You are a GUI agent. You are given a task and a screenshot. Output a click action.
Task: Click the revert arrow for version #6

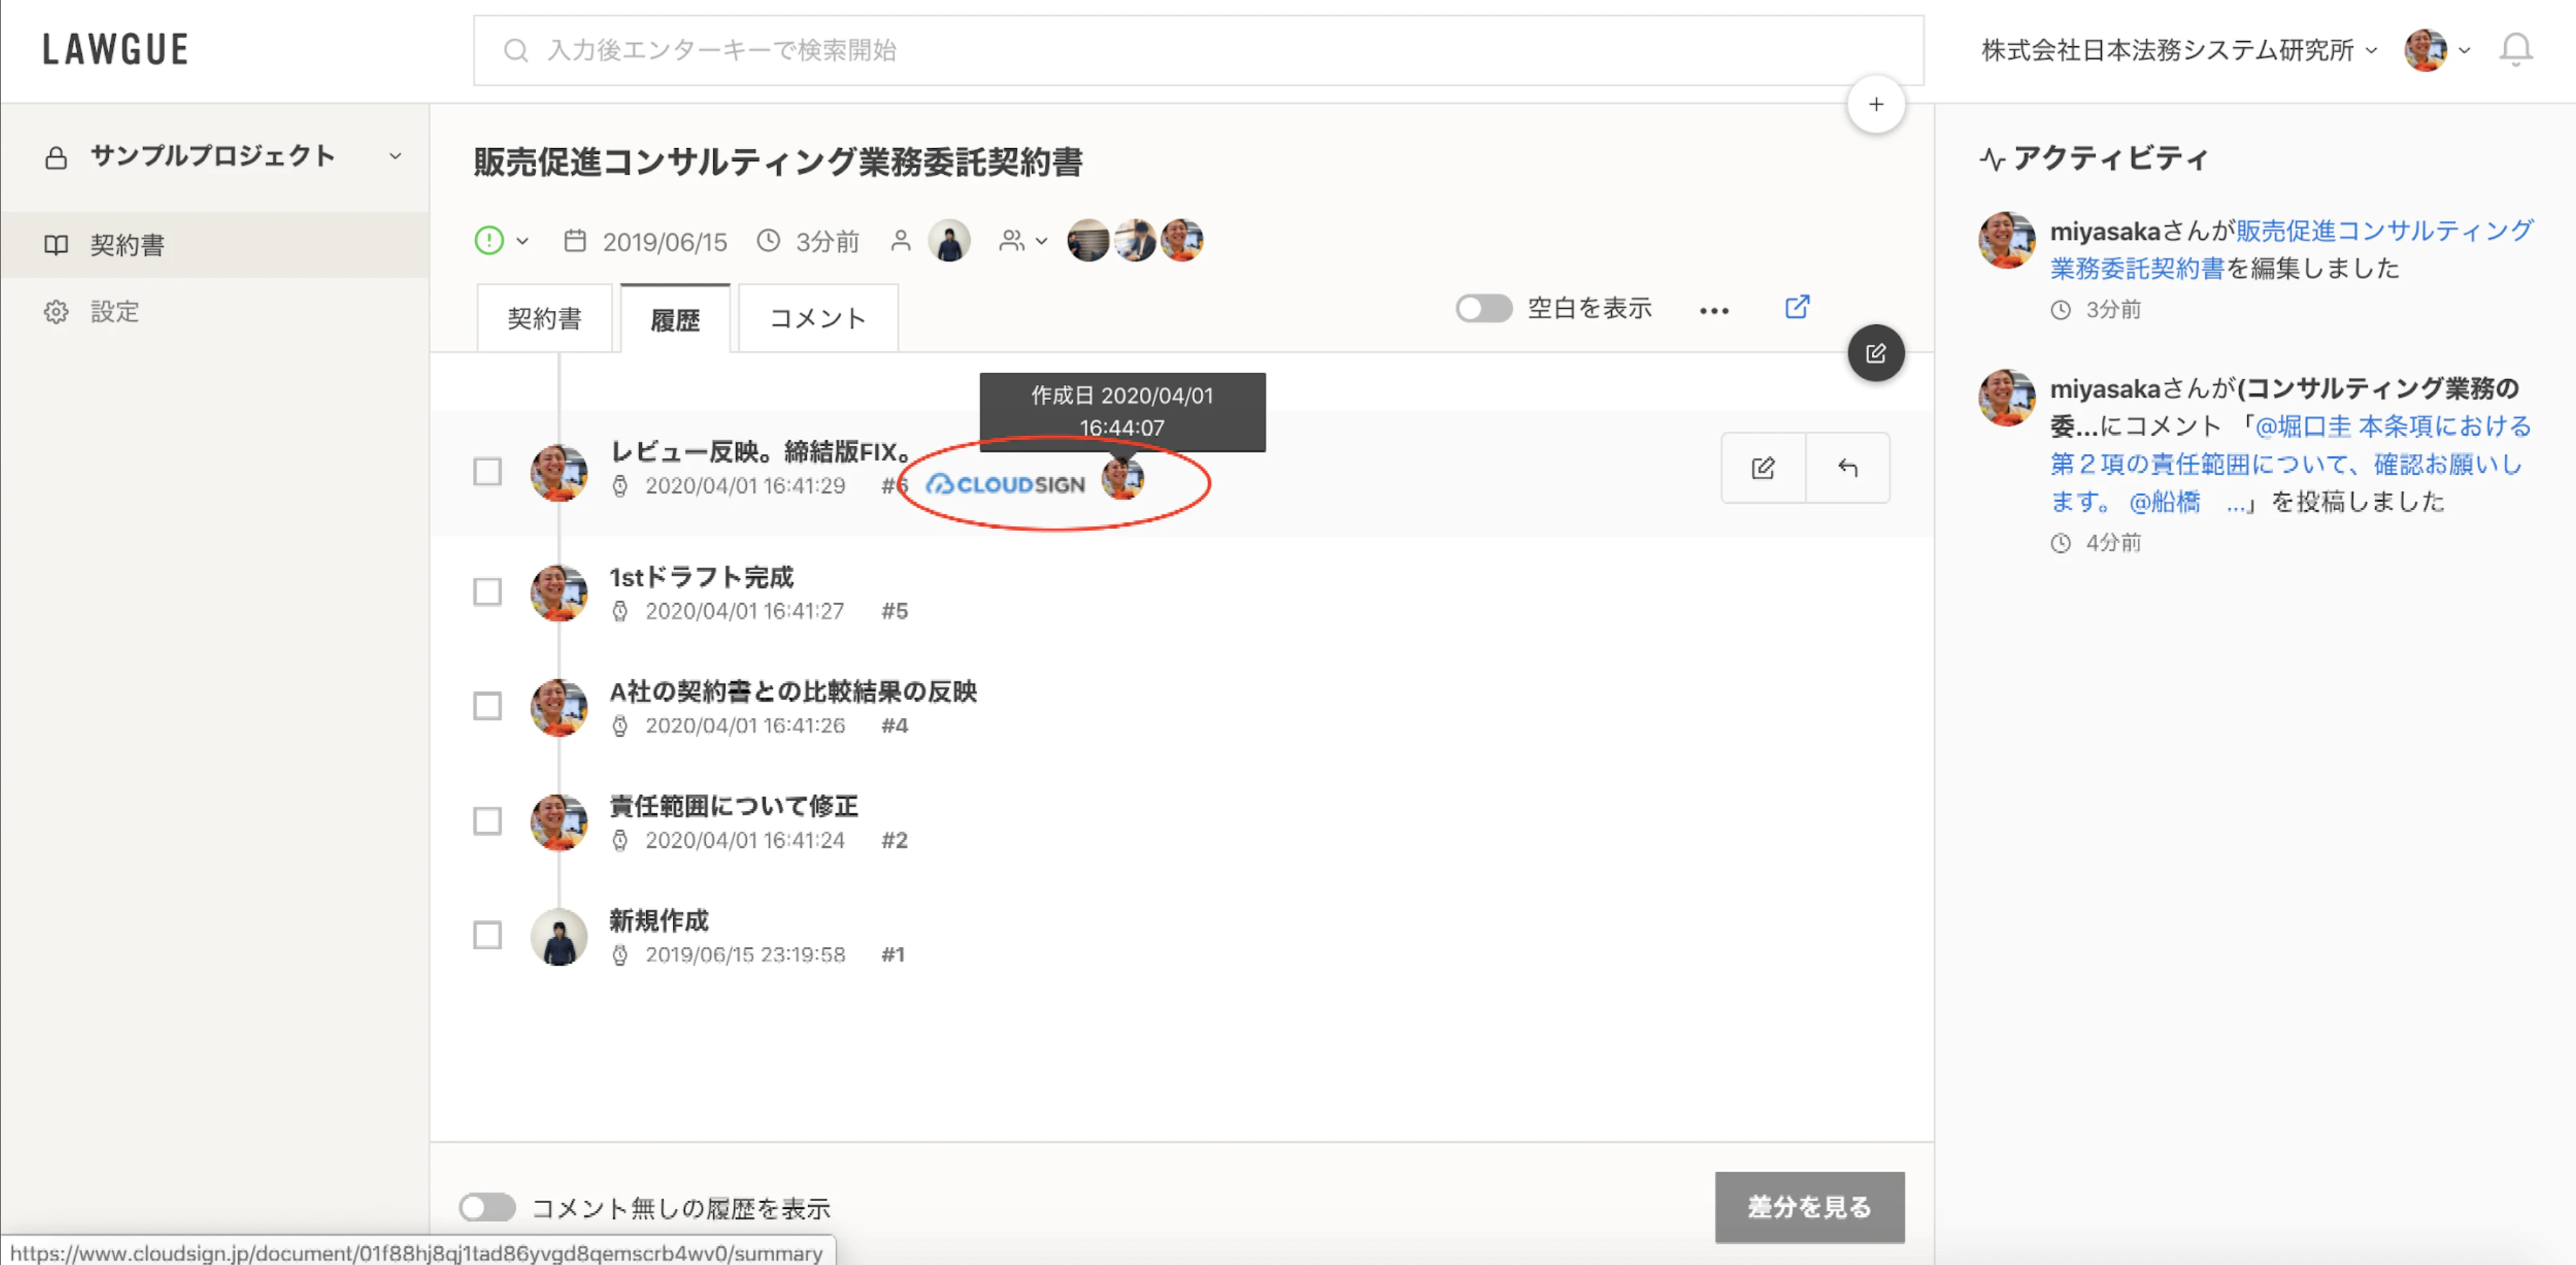coord(1847,468)
